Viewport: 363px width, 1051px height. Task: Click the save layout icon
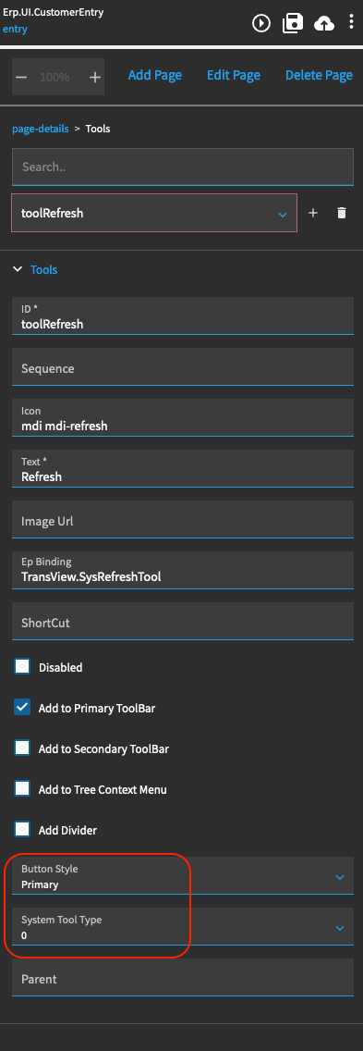[293, 23]
